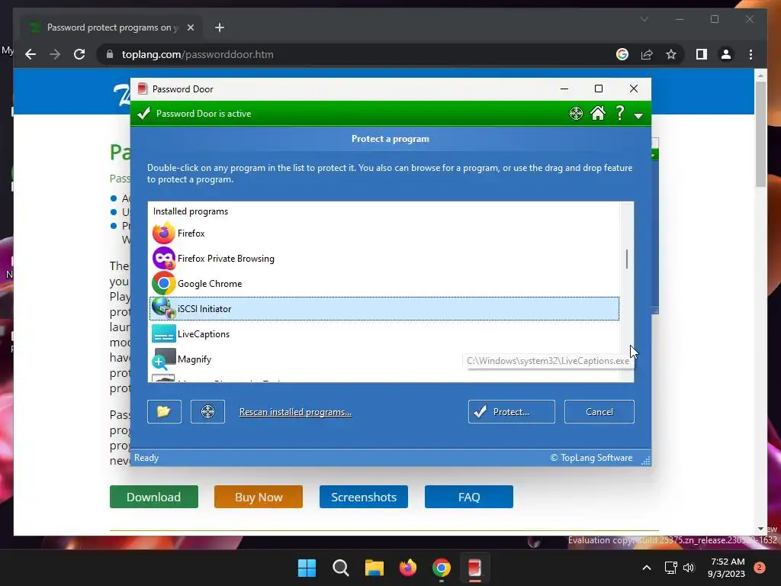Click the crosshair target icon in Password Door header
781x586 pixels.
pos(576,114)
